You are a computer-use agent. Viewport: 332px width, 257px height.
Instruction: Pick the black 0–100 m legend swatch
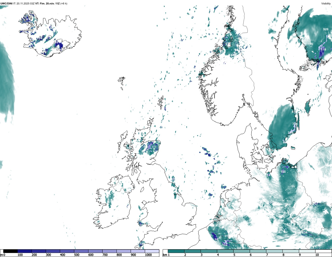pyautogui.click(x=10, y=251)
